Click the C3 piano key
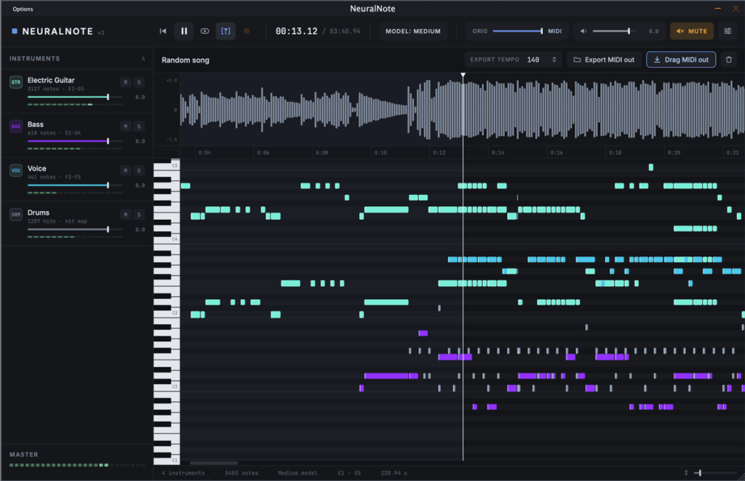745x481 pixels. click(167, 313)
